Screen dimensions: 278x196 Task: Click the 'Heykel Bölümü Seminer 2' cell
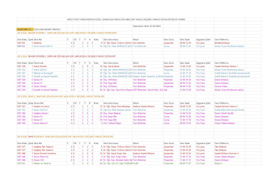coord(227,154)
